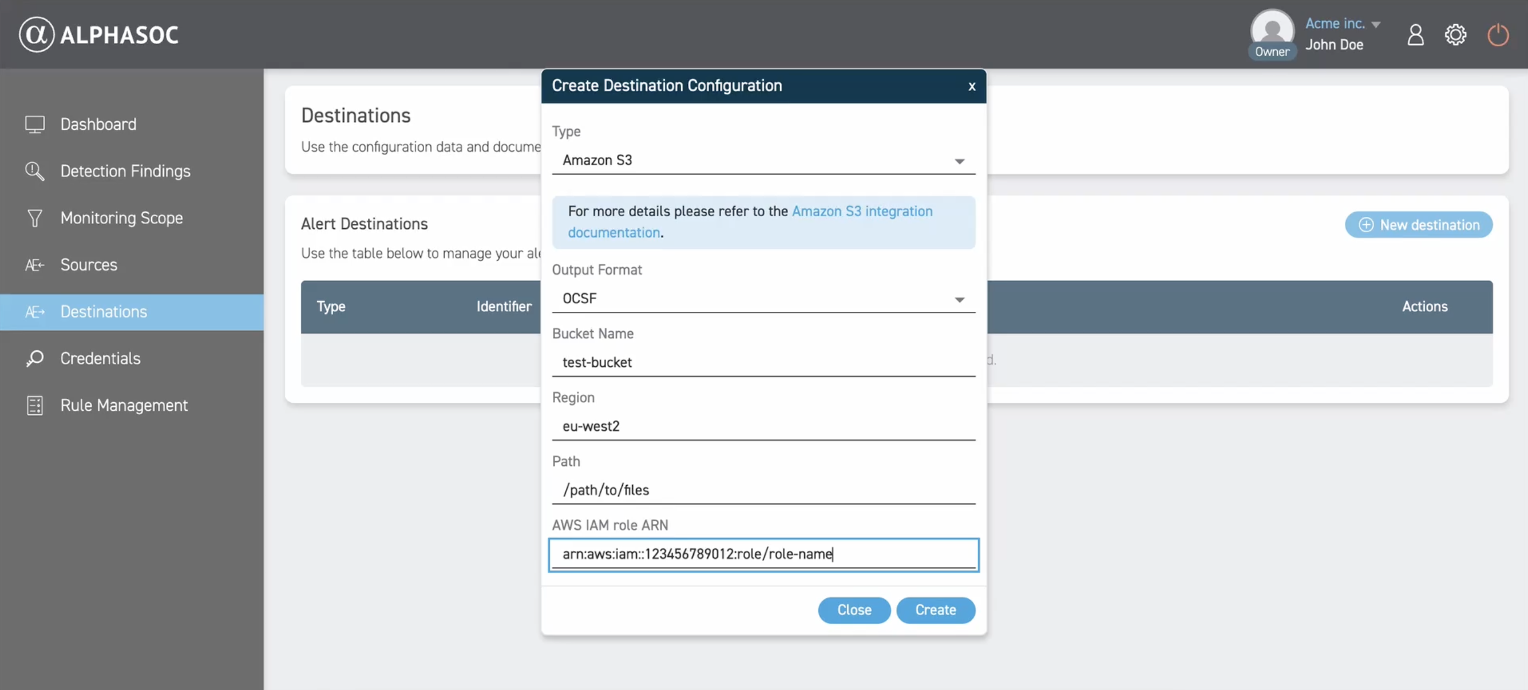Expand the Type dropdown showing Amazon S3
This screenshot has height=690, width=1528.
(763, 160)
